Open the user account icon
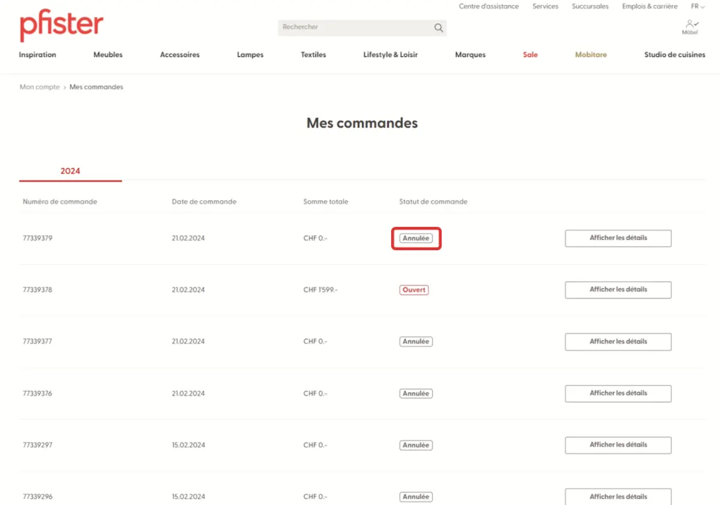 (x=690, y=25)
